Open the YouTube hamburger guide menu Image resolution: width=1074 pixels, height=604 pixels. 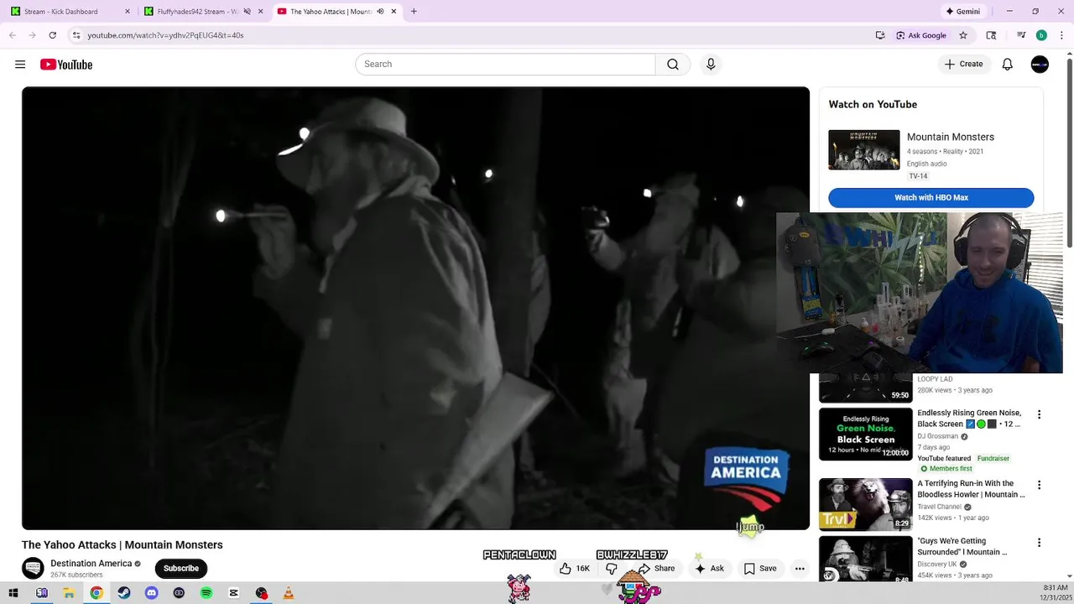click(x=20, y=65)
